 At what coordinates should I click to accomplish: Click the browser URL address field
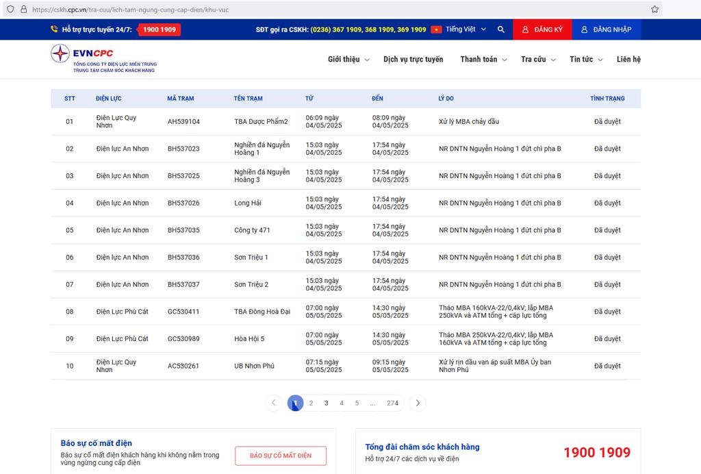point(329,10)
